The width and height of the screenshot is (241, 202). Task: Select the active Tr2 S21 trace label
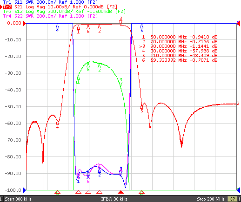(x=60, y=7)
